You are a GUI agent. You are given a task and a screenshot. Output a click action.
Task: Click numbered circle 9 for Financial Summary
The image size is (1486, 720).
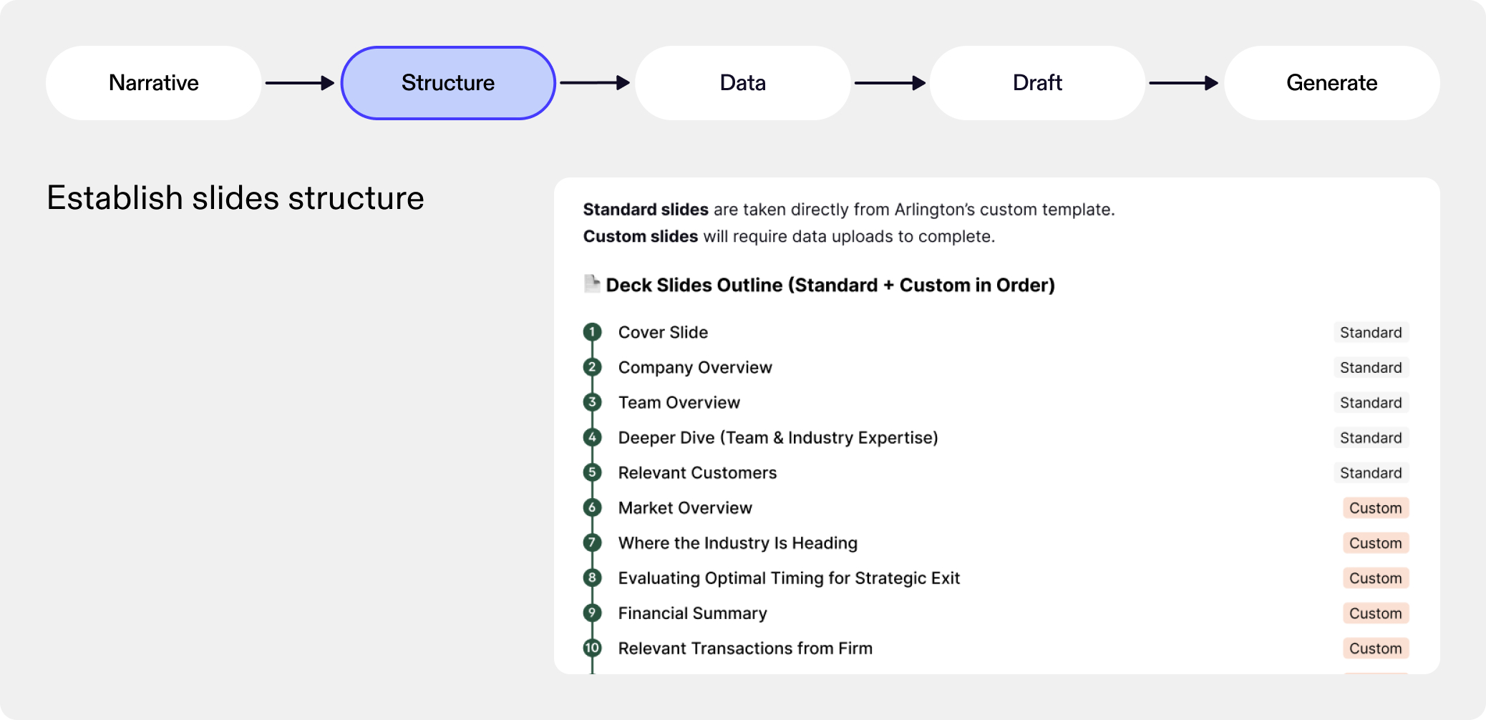pyautogui.click(x=592, y=613)
